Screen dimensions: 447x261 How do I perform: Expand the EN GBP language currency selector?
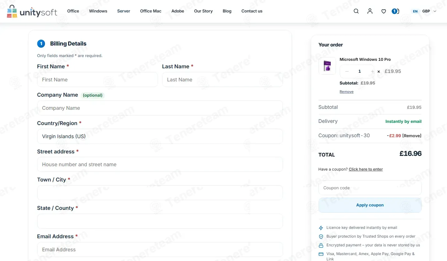tap(424, 11)
